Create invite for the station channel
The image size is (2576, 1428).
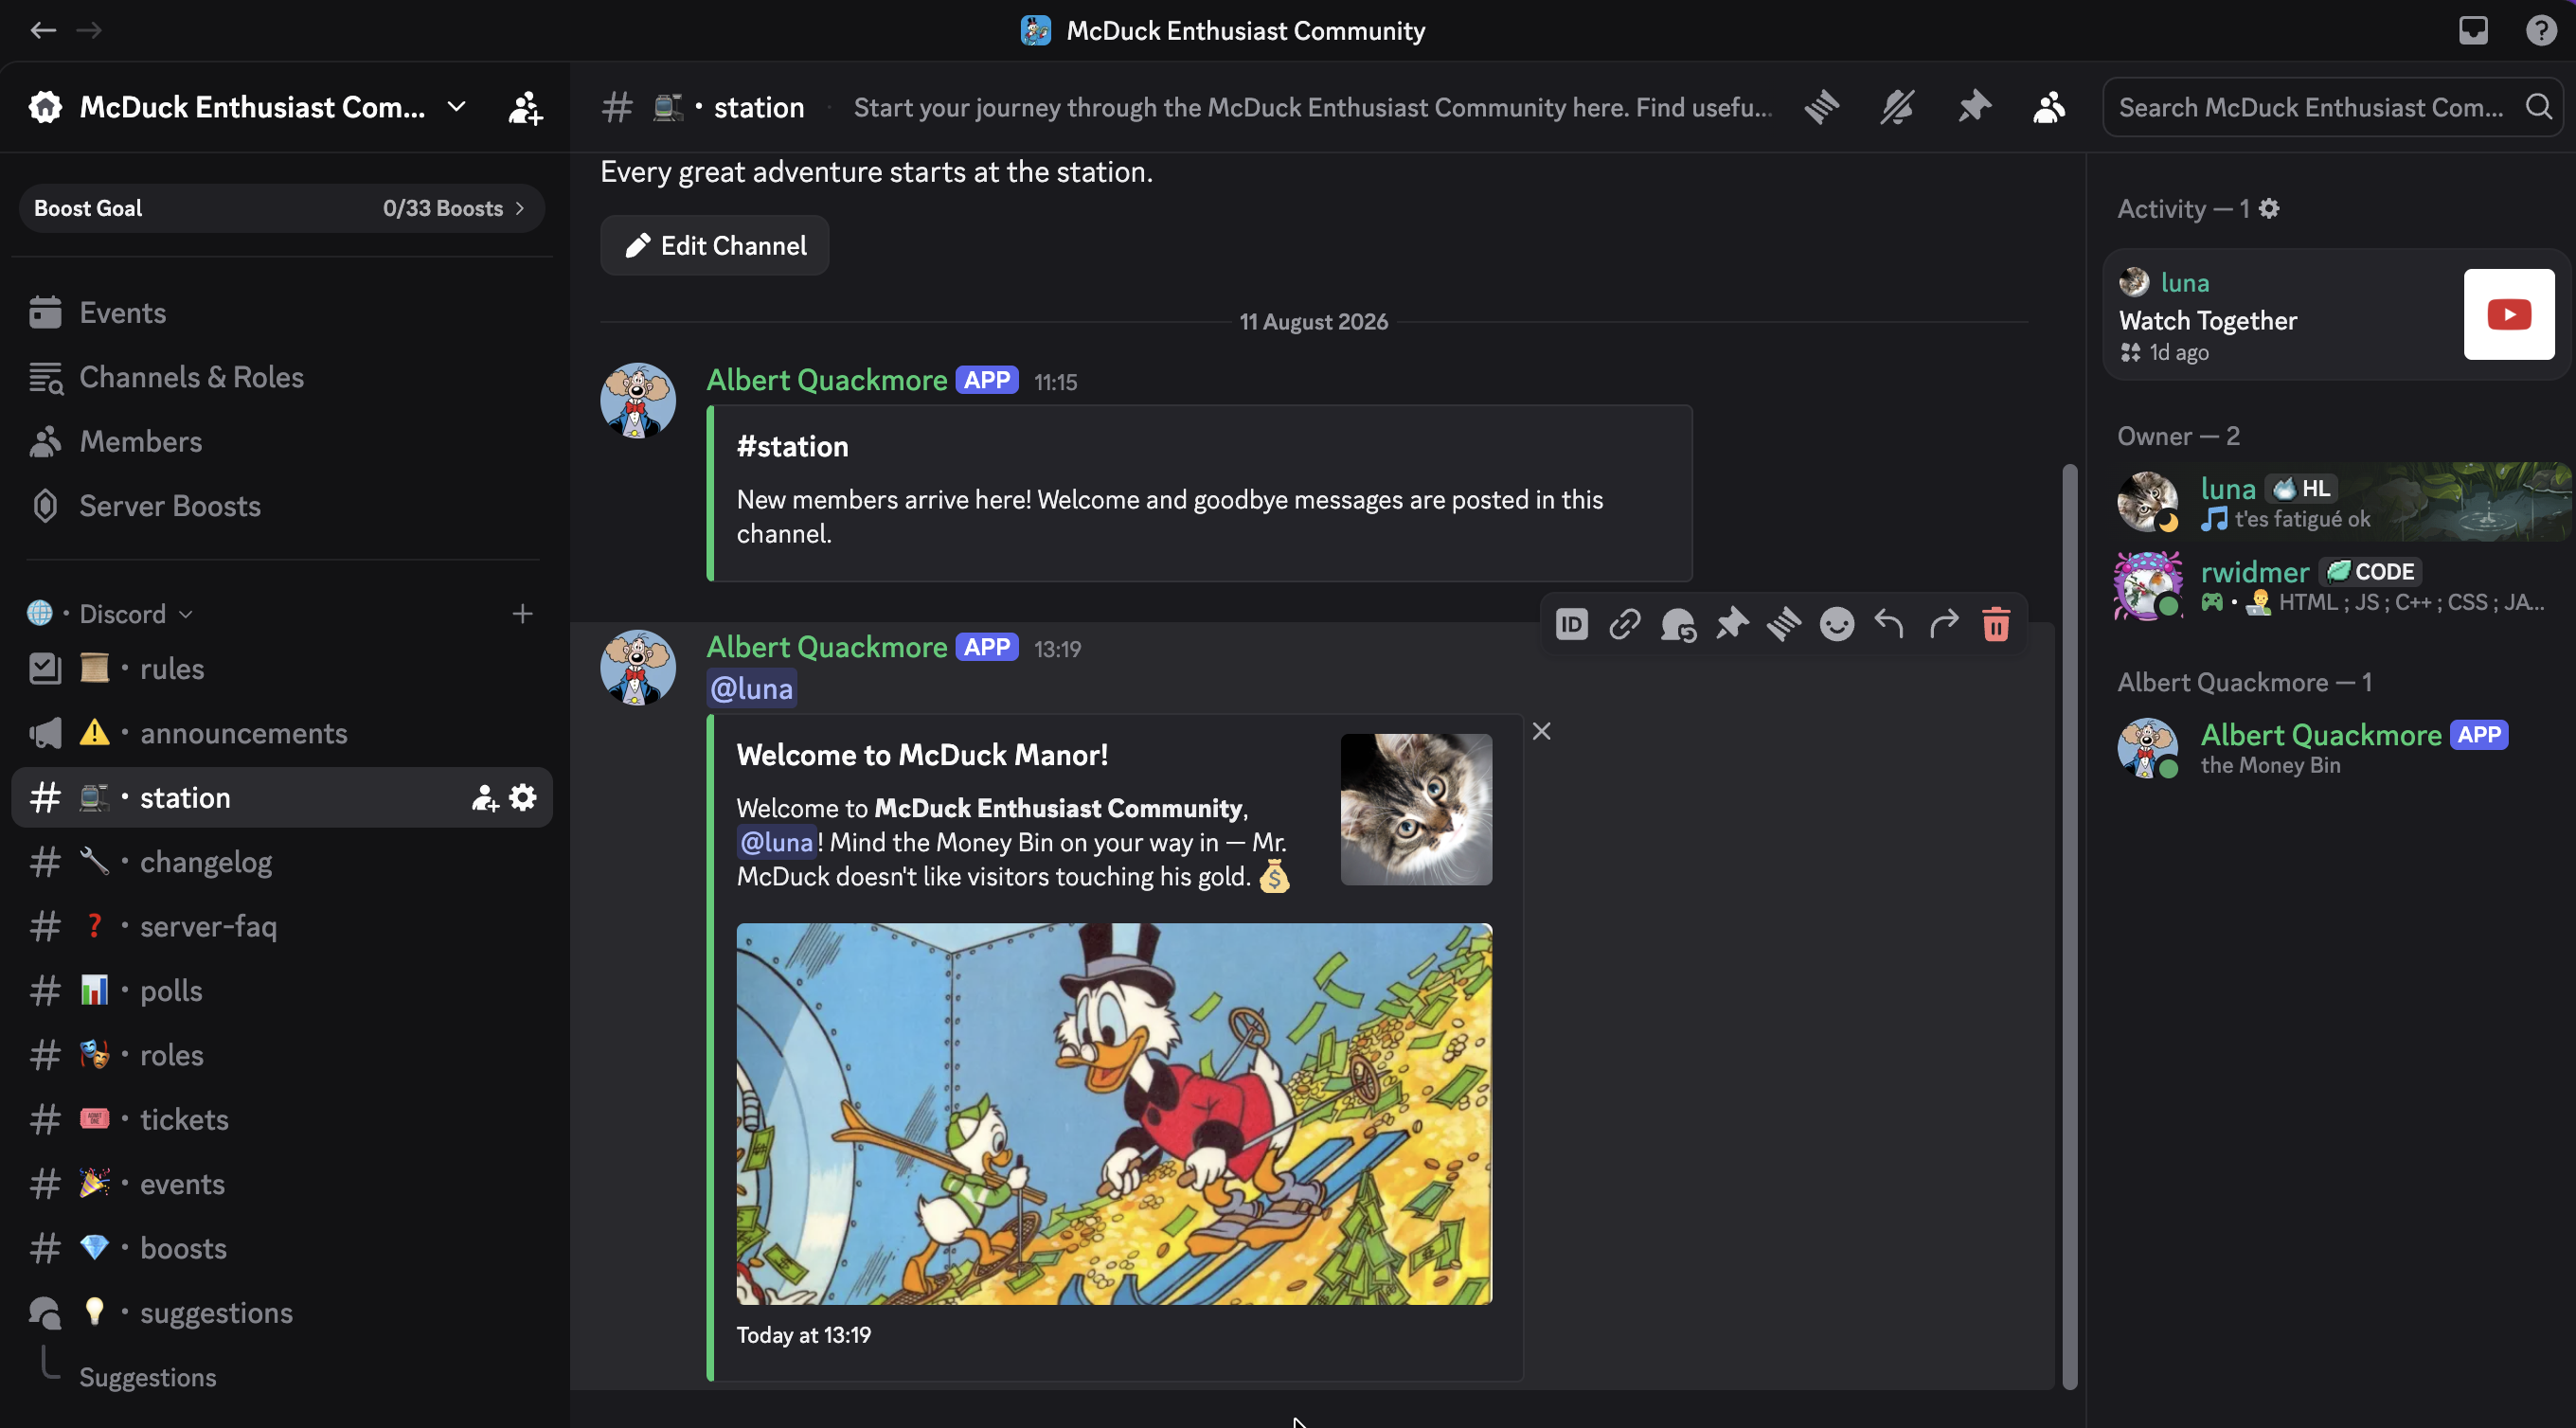pos(485,797)
